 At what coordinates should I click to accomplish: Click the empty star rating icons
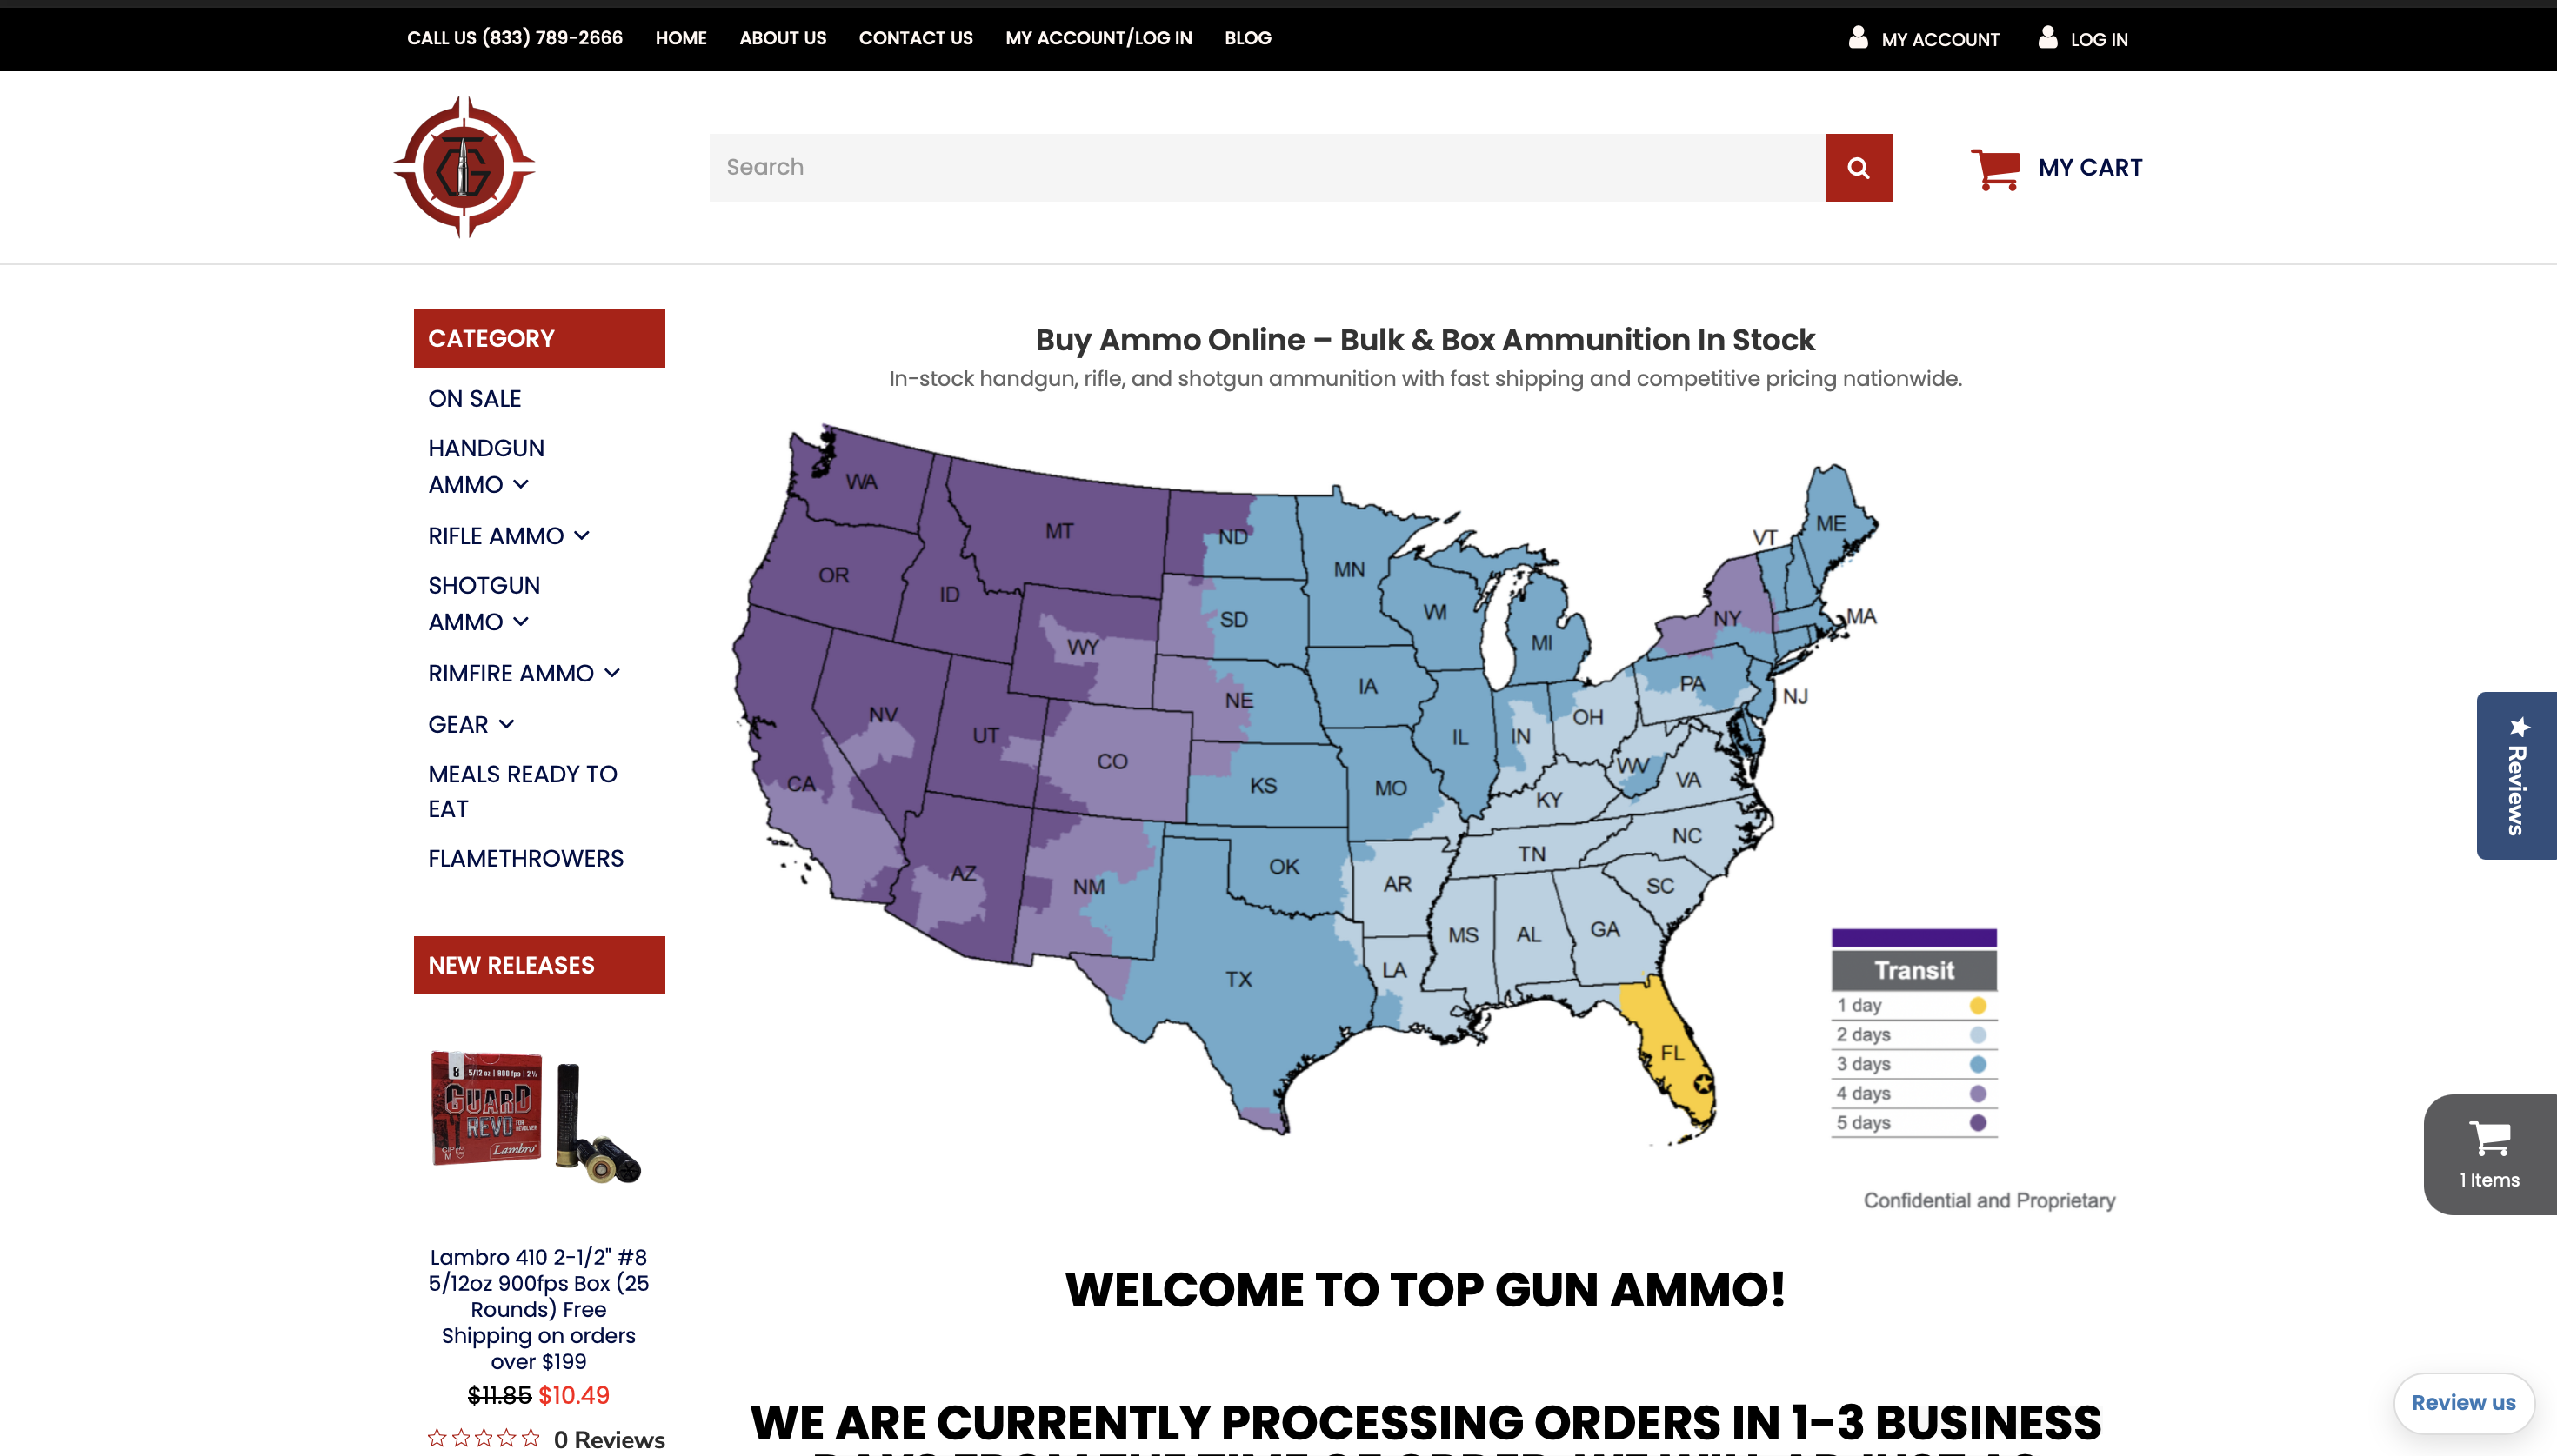[484, 1438]
